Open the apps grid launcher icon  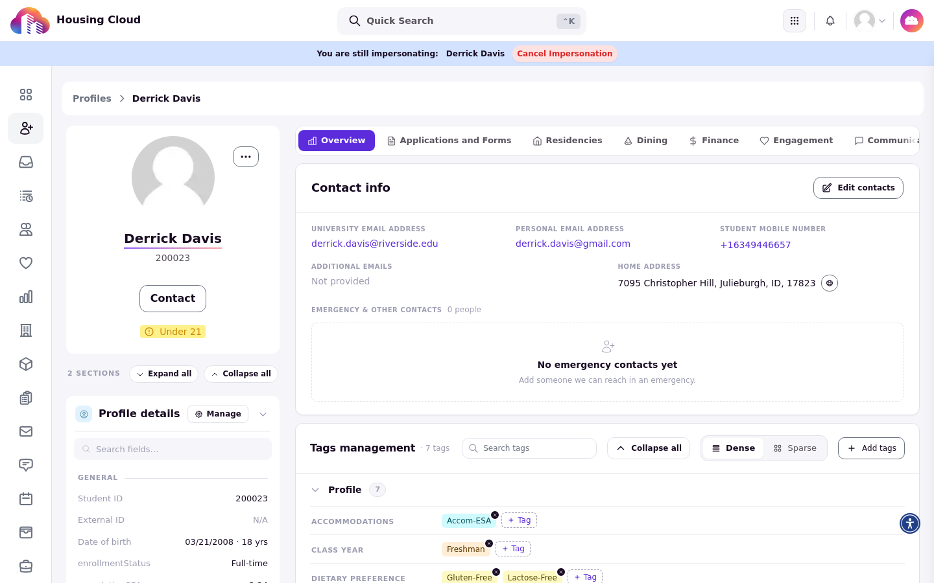coord(795,21)
